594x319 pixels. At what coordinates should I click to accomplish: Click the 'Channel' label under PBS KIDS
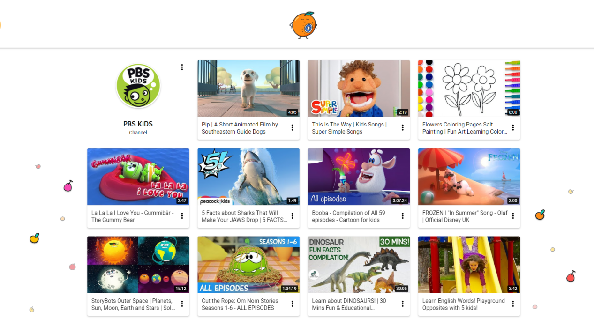(x=138, y=133)
